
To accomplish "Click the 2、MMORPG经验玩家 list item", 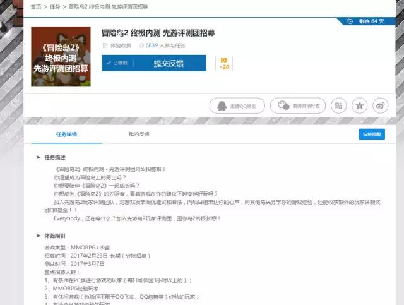I will click(71, 289).
